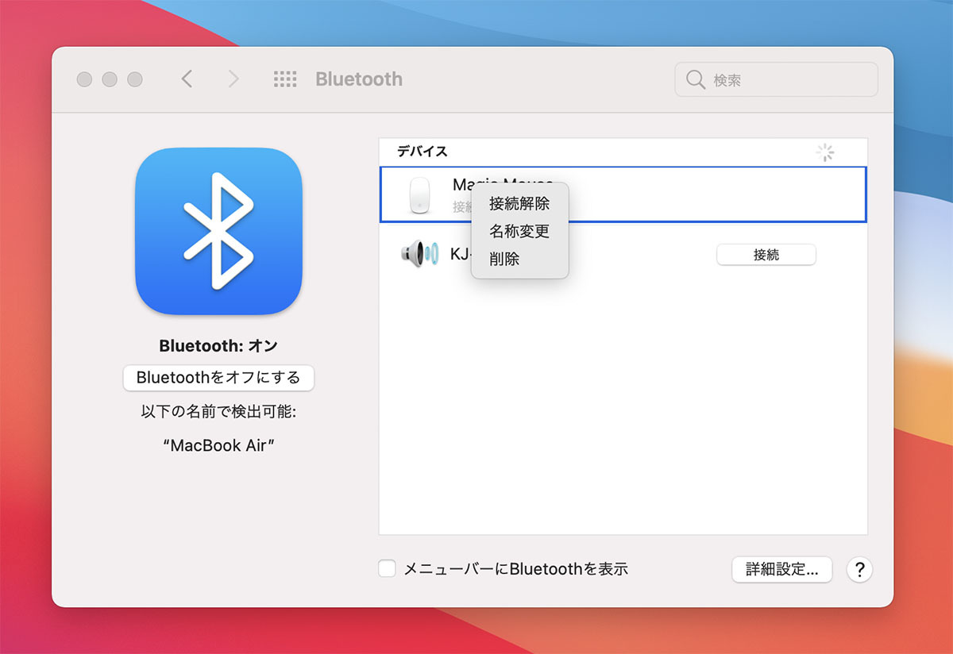Select the Magic Mouse device row

[x=623, y=194]
